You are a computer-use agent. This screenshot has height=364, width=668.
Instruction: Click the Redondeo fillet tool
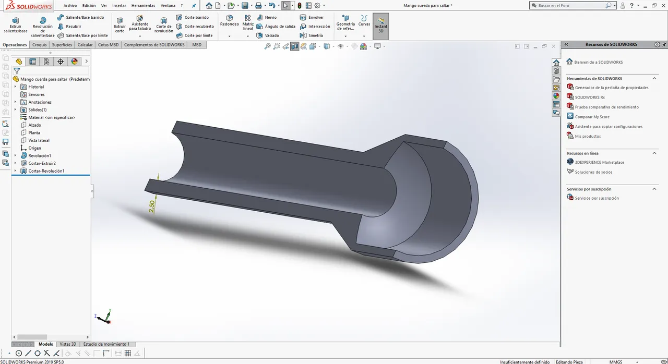click(230, 21)
